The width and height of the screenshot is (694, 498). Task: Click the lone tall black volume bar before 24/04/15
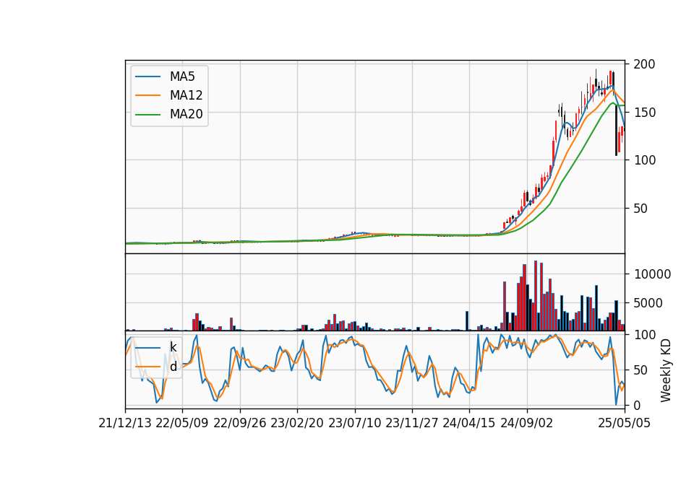[467, 320]
